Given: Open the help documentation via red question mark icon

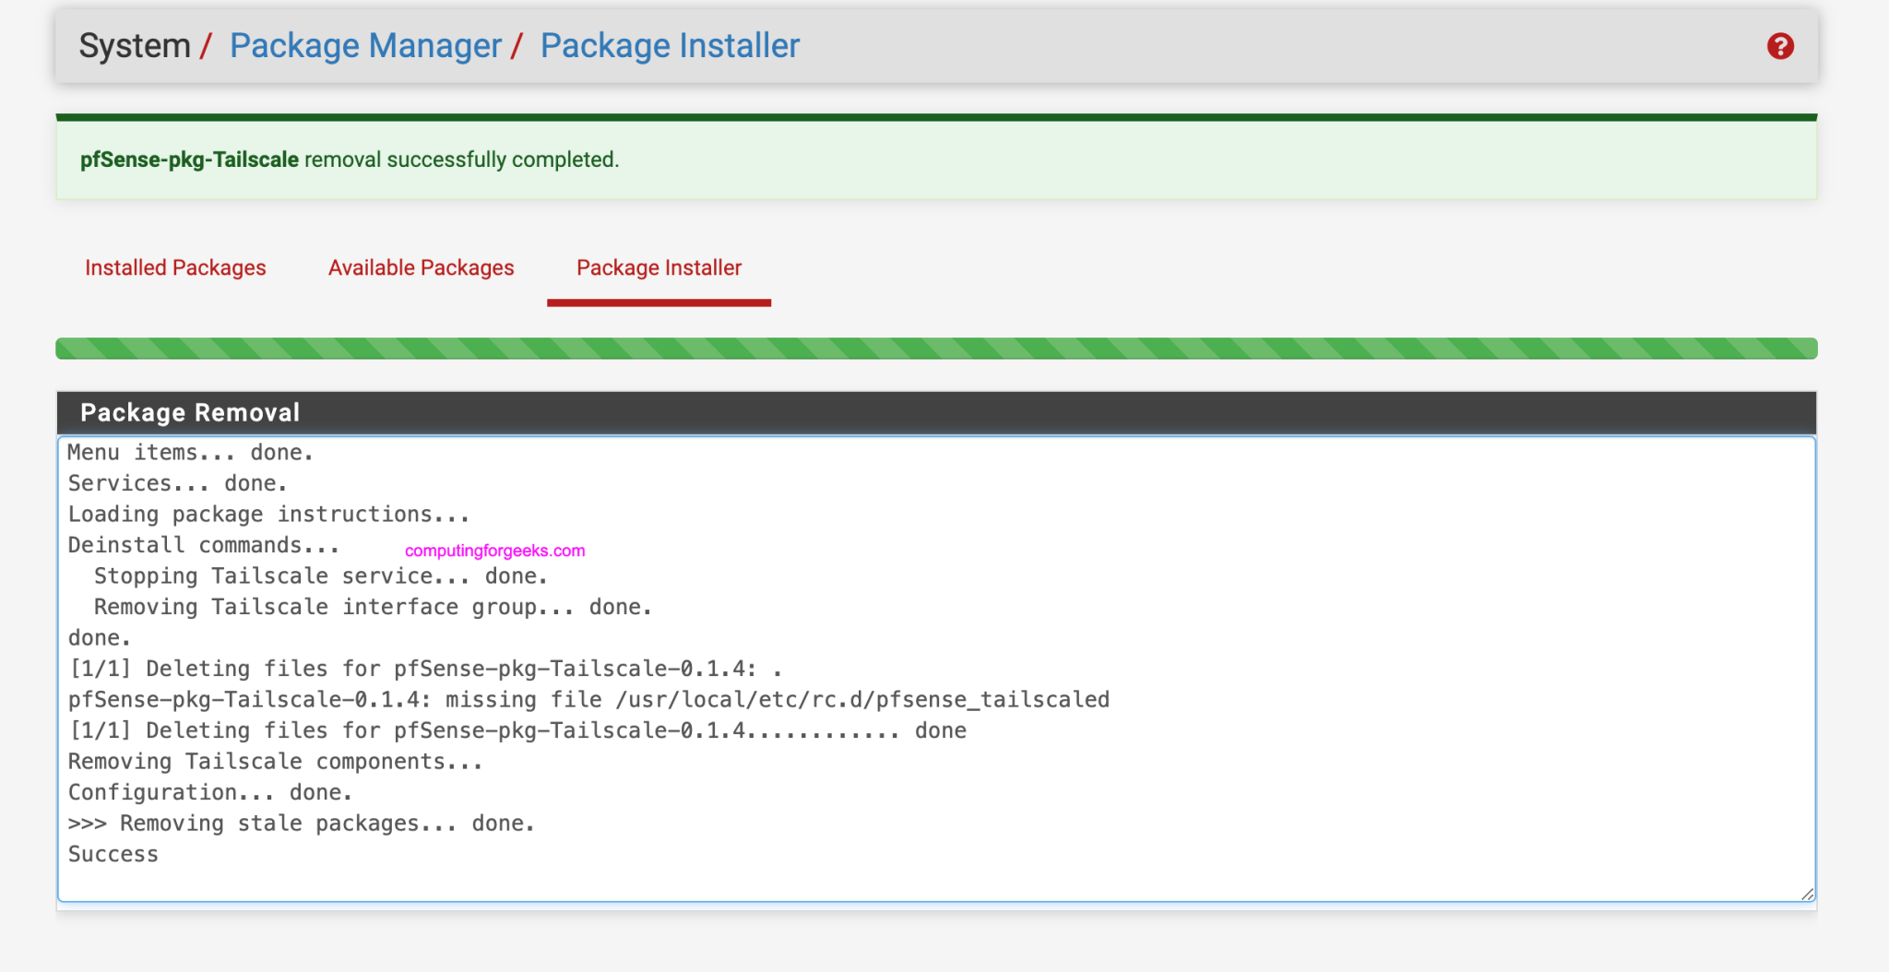Looking at the screenshot, I should tap(1781, 44).
